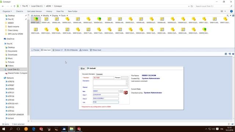This screenshot has width=235, height=132.
Task: Create a New Folder
Action: 73,11
